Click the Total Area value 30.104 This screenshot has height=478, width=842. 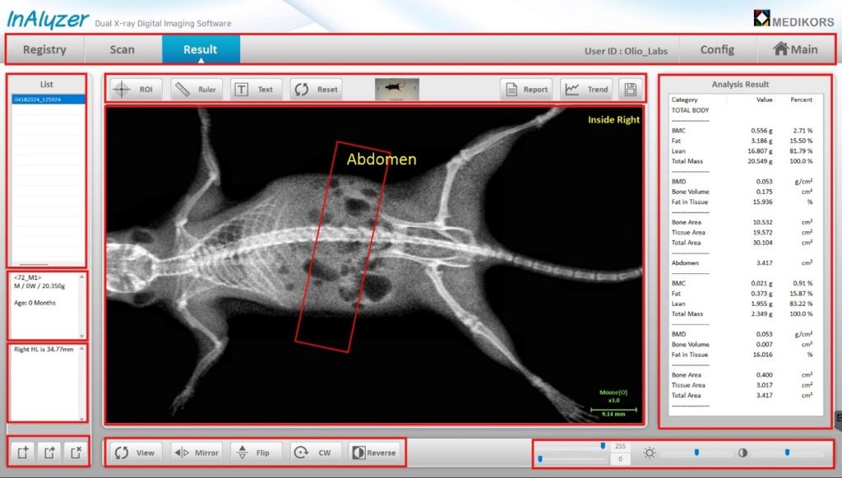point(762,243)
